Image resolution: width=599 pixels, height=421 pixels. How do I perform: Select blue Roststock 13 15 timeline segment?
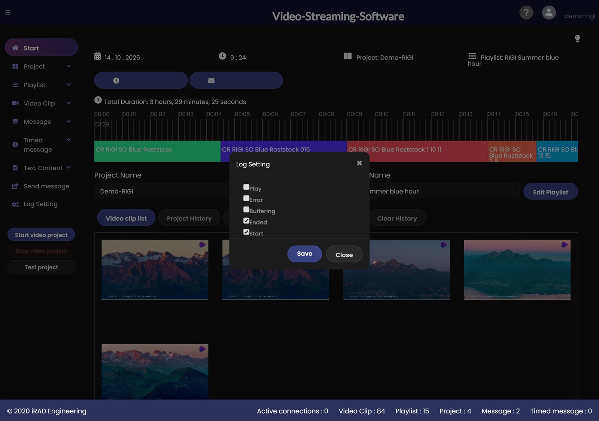[557, 151]
